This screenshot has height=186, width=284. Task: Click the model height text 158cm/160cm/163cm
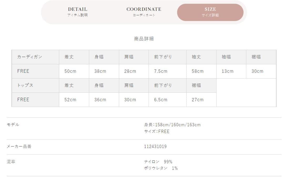[178, 125]
